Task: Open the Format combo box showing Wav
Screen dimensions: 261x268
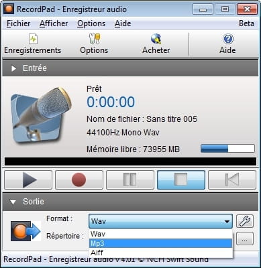Action: pos(160,221)
